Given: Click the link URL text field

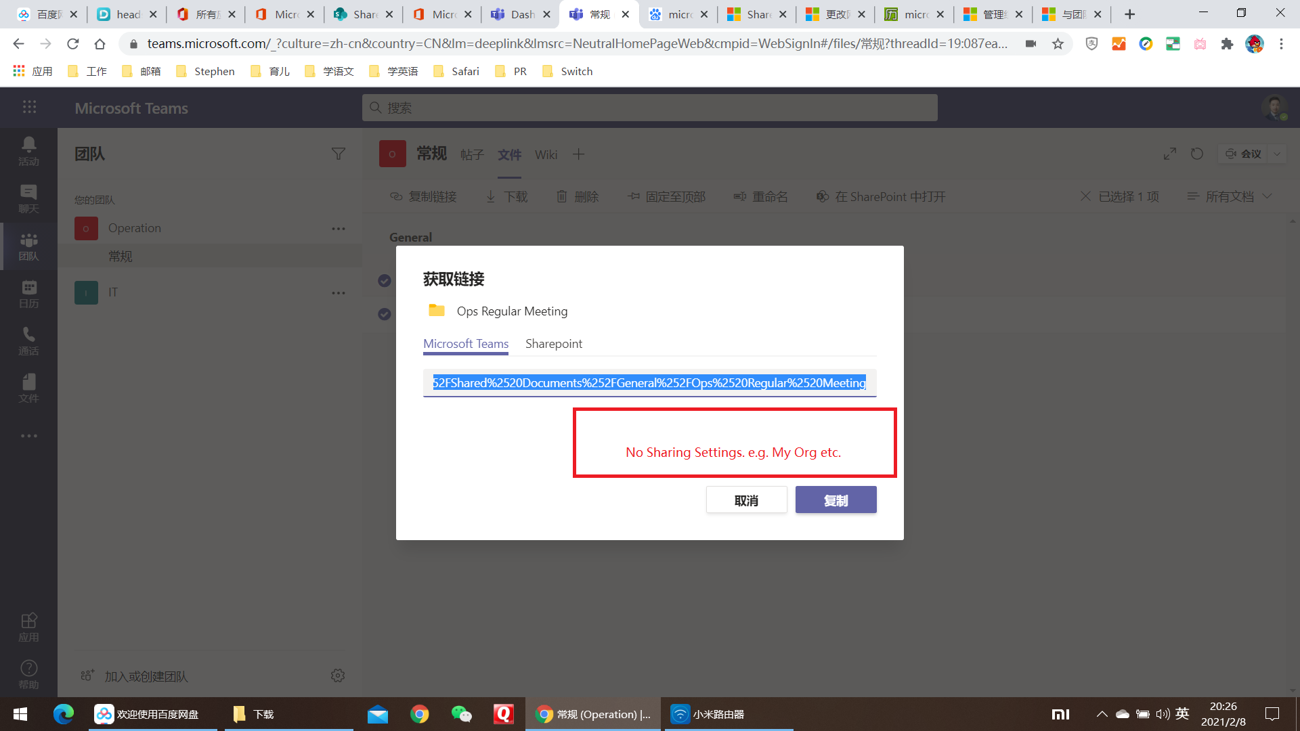Looking at the screenshot, I should click(x=649, y=383).
